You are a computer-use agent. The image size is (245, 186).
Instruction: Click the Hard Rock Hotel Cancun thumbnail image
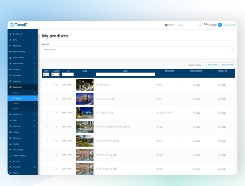coord(85,99)
